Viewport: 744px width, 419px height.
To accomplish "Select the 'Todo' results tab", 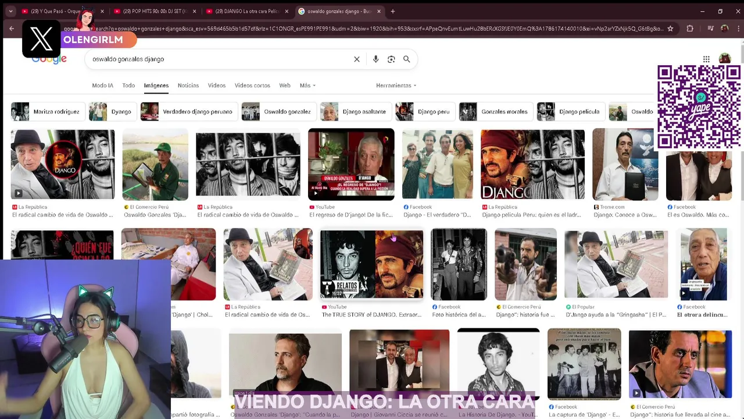I will click(128, 86).
